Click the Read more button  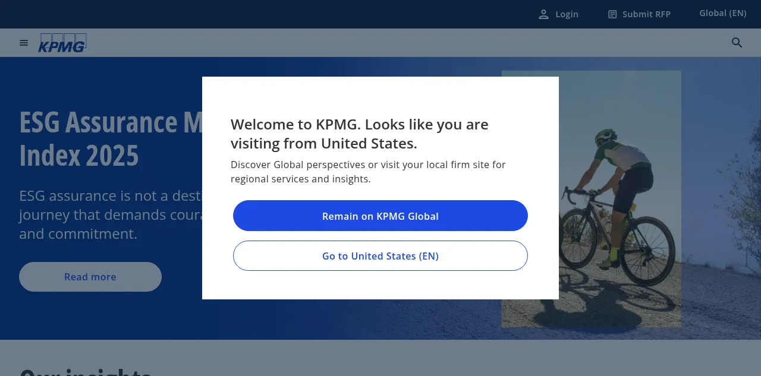pos(90,277)
